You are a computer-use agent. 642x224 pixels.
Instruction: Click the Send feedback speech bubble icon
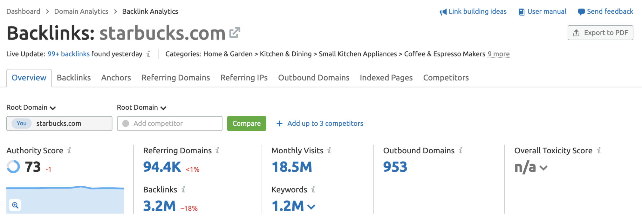point(581,12)
